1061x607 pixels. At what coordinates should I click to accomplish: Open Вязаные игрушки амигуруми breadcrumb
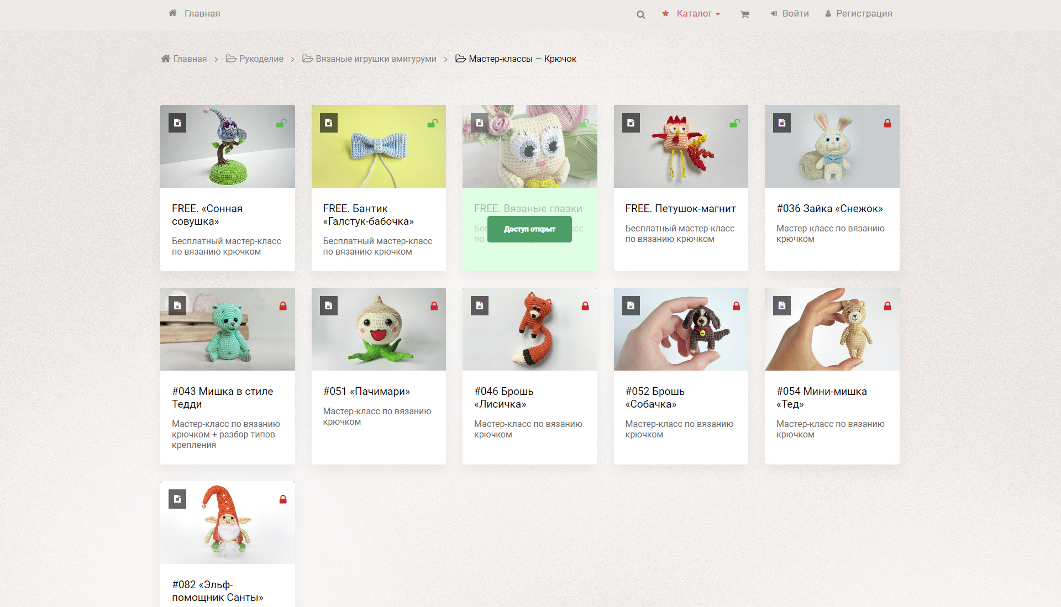[x=369, y=59]
